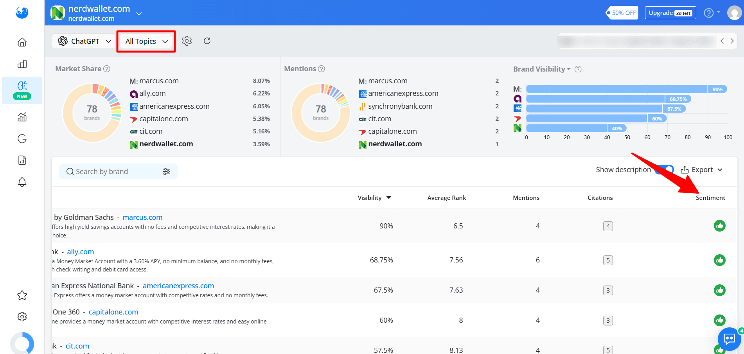Refresh the data with the reload icon
The width and height of the screenshot is (744, 354).
(x=207, y=41)
